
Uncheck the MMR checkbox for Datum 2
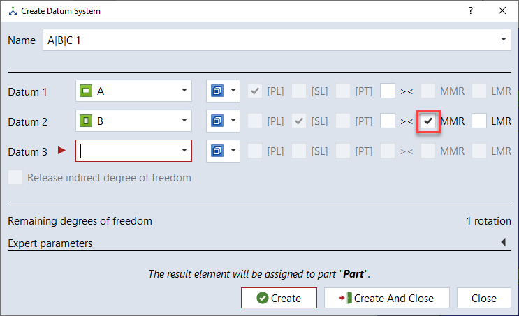click(428, 121)
